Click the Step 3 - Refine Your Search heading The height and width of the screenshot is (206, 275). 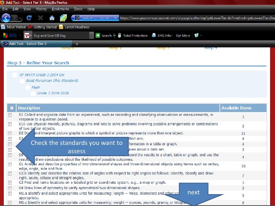(38, 63)
